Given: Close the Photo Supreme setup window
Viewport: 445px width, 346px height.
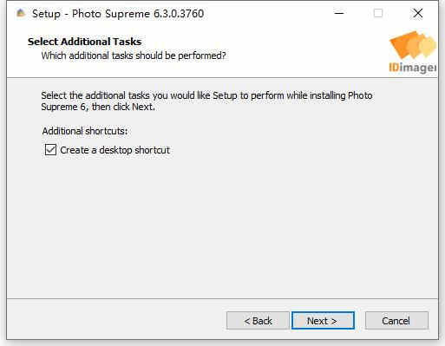Looking at the screenshot, I should pyautogui.click(x=418, y=13).
